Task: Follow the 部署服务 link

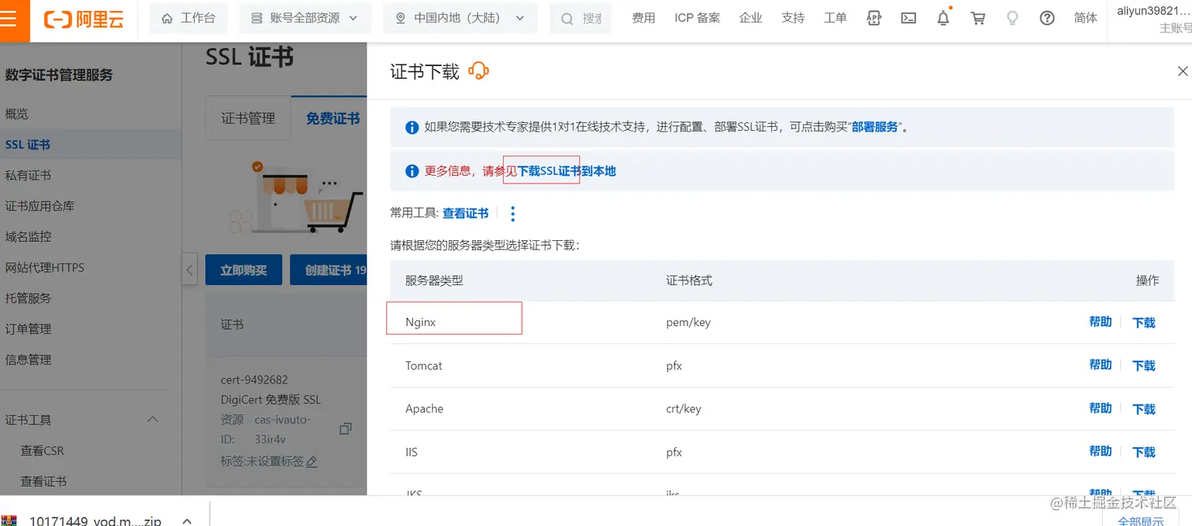Action: [x=874, y=127]
